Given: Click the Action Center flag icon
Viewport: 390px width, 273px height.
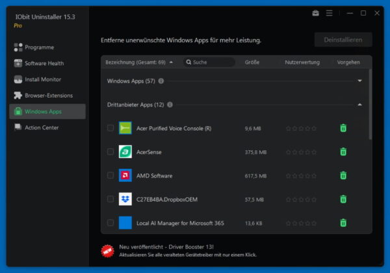Looking at the screenshot, I should point(18,127).
